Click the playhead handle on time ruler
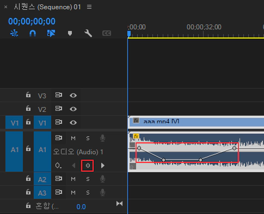The height and width of the screenshot is (214, 264). pos(129,34)
